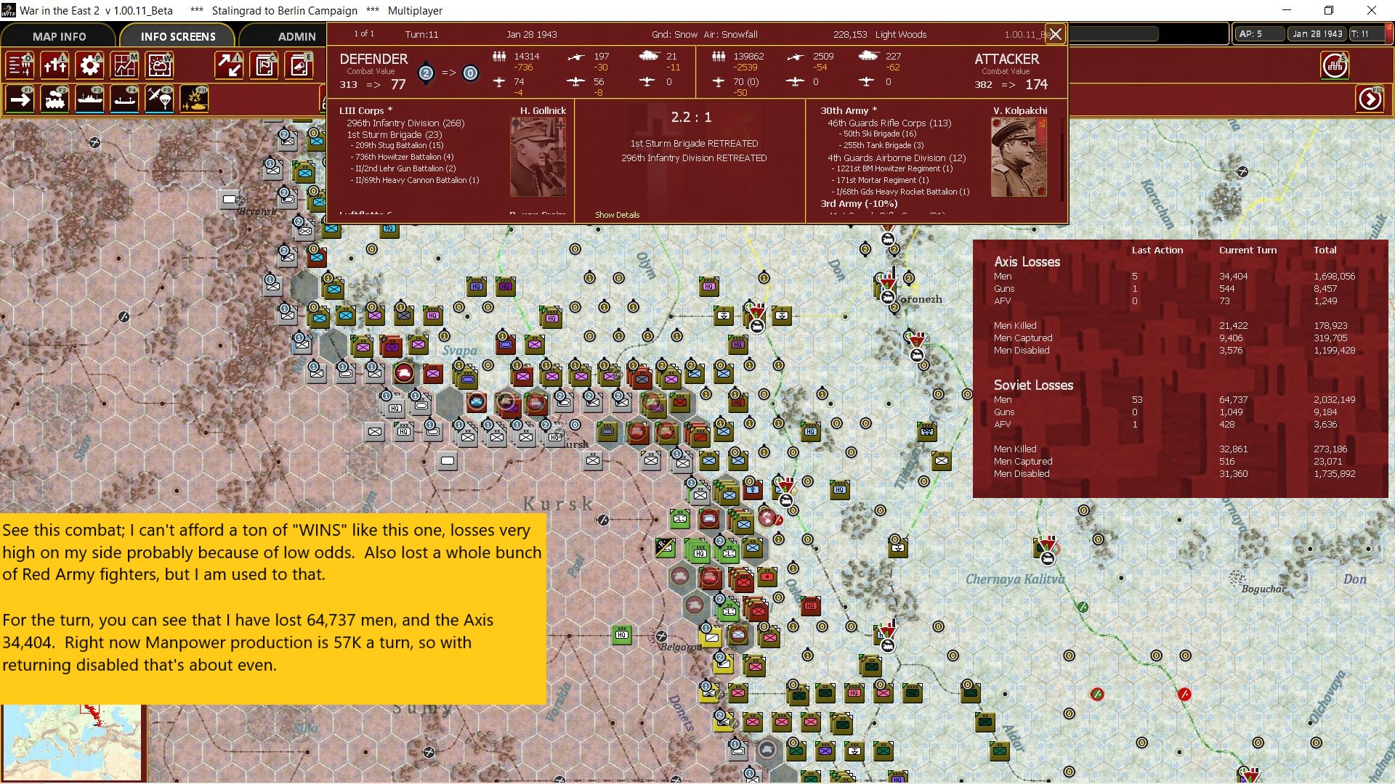
Task: Click the H. Gollnick commander portrait
Action: click(x=538, y=156)
